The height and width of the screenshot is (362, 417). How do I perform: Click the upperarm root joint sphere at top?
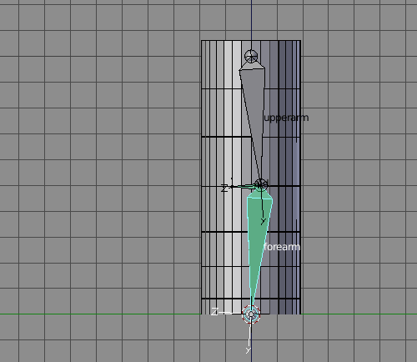(251, 56)
